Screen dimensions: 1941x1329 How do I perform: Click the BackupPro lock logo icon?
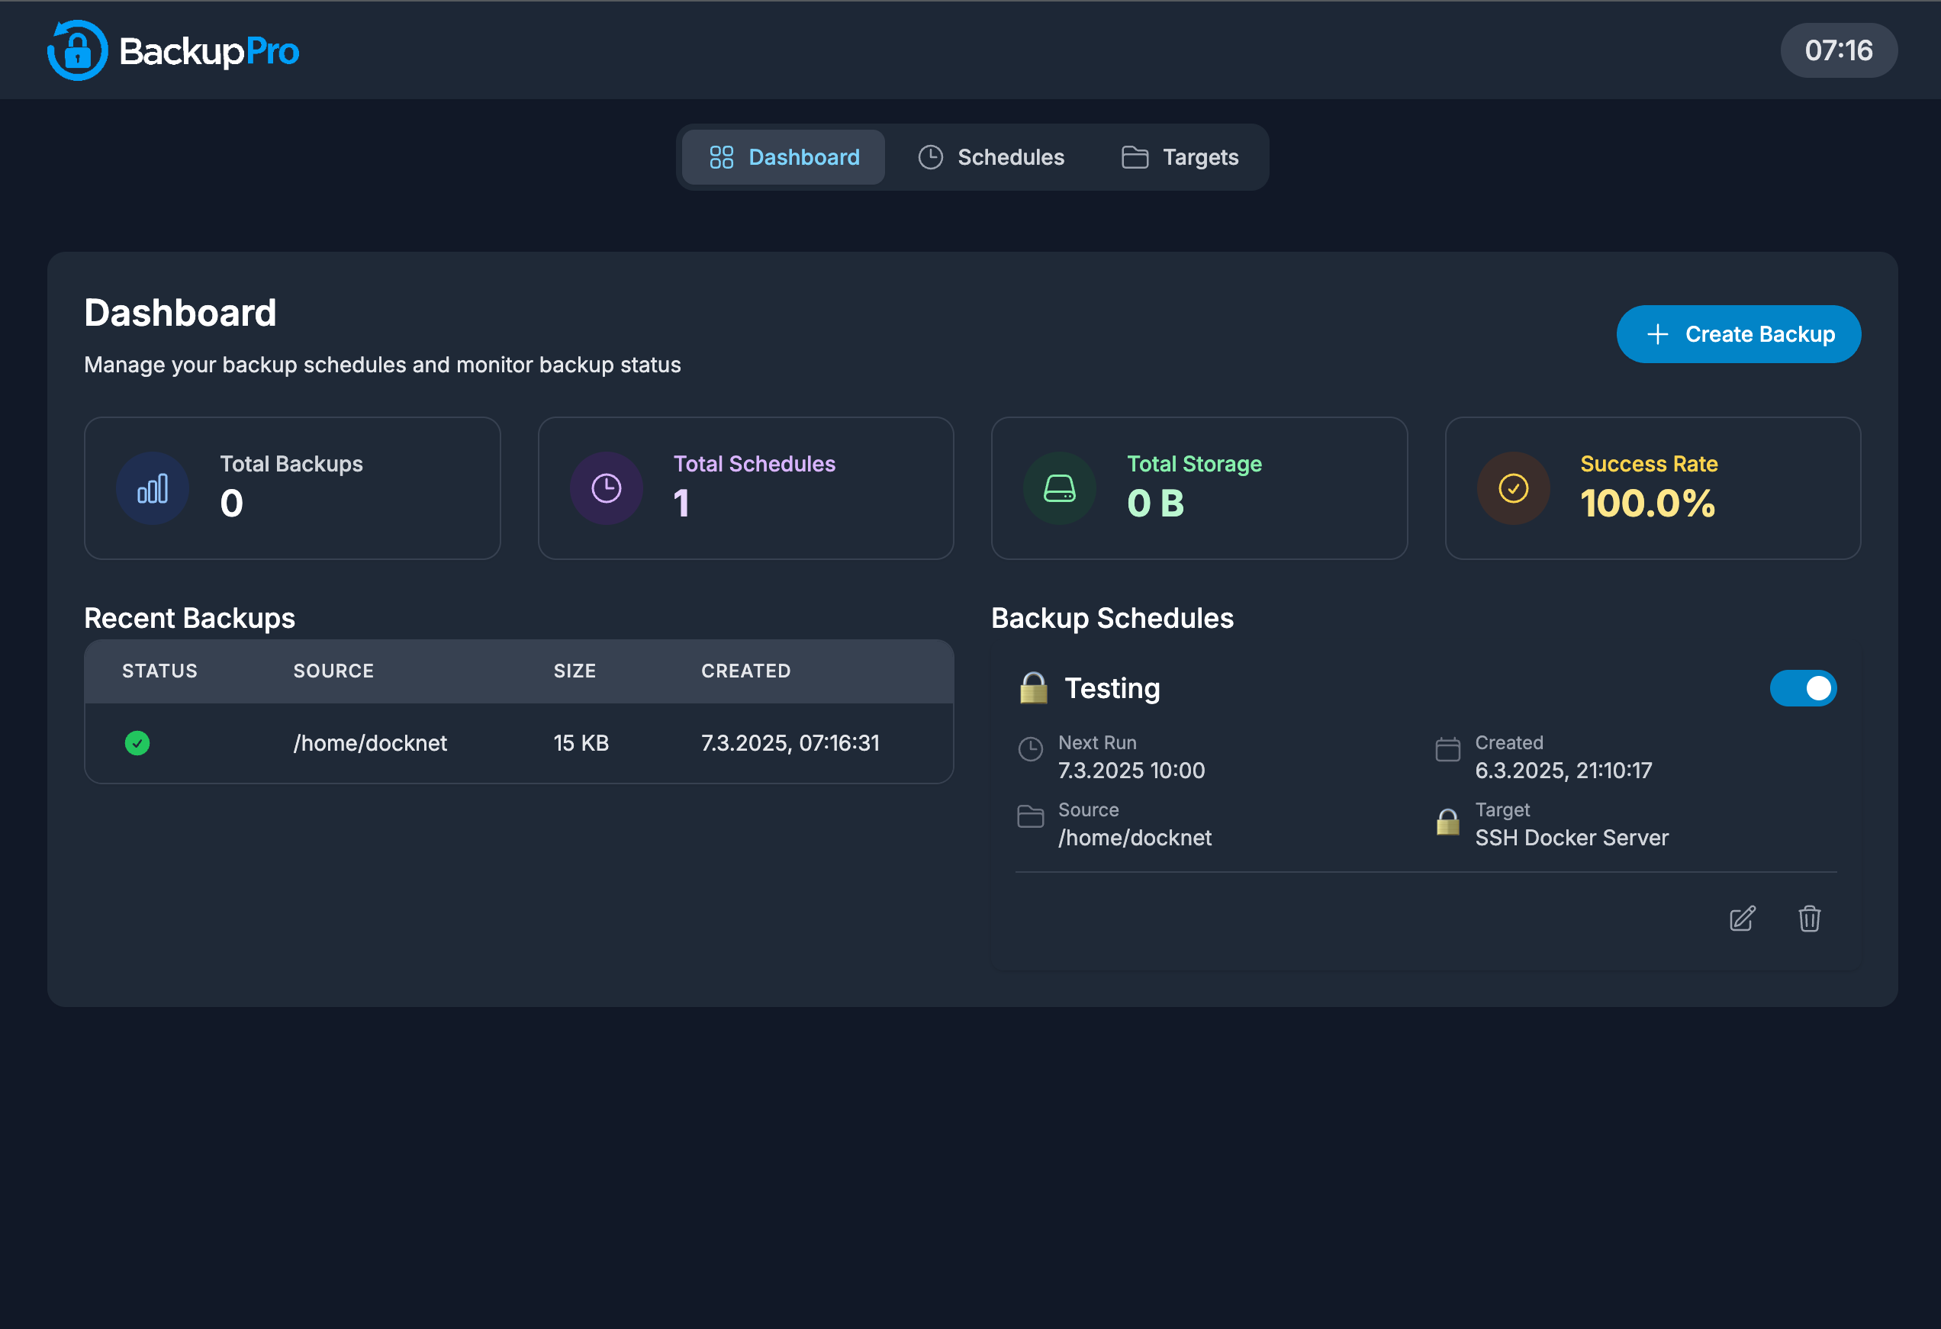tap(77, 51)
